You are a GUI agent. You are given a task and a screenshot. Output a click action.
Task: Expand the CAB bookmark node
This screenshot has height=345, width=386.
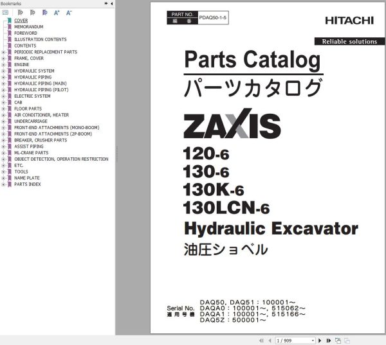pos(3,103)
